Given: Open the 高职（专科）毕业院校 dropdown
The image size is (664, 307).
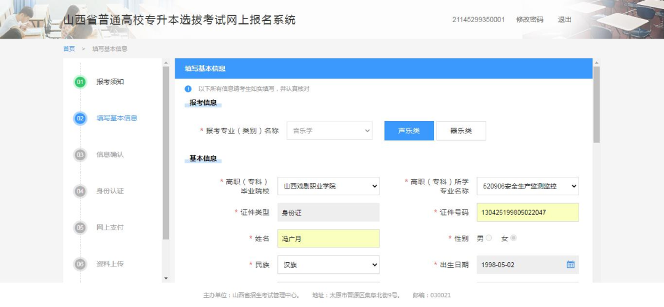Looking at the screenshot, I should coord(328,186).
